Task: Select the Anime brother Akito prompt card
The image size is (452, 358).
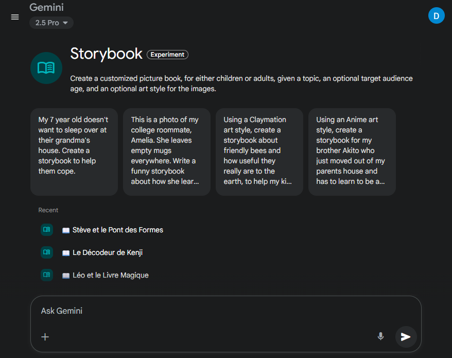Action: tap(352, 152)
